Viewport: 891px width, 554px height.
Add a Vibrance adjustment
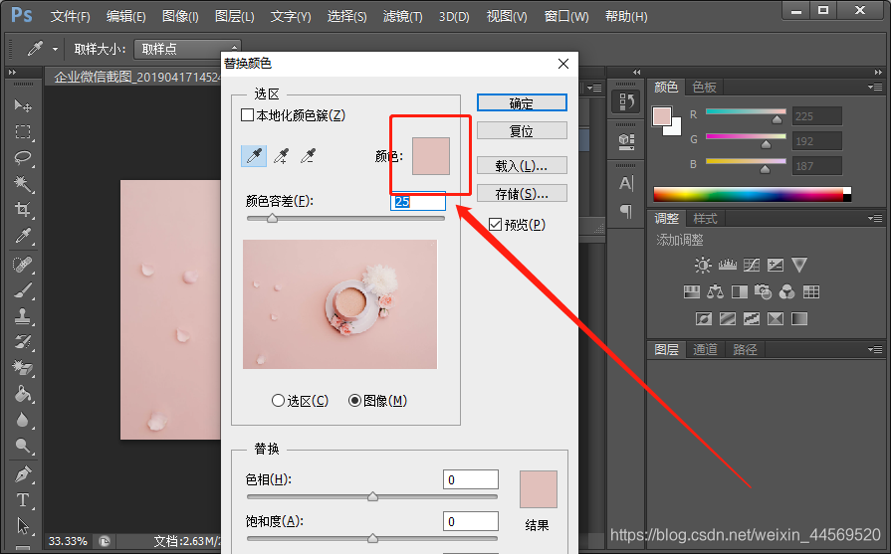[x=799, y=266]
